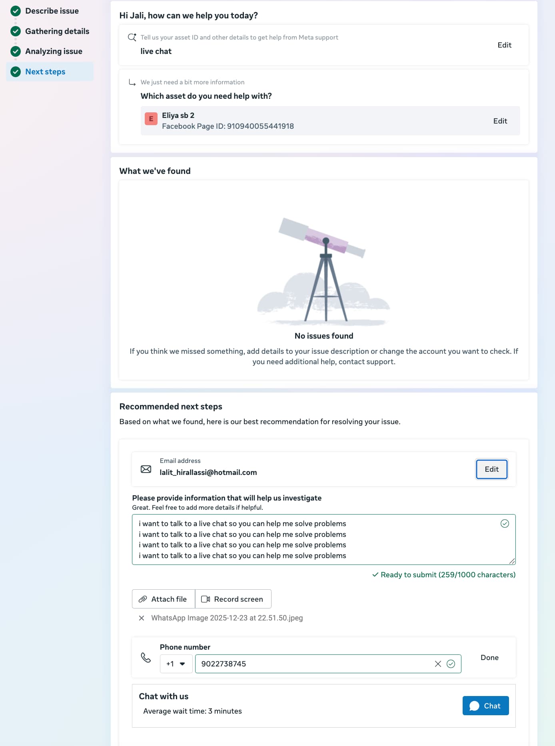Edit the email address

(x=491, y=469)
